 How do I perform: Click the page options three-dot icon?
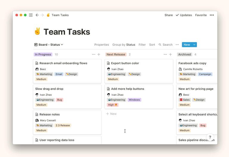click(212, 15)
